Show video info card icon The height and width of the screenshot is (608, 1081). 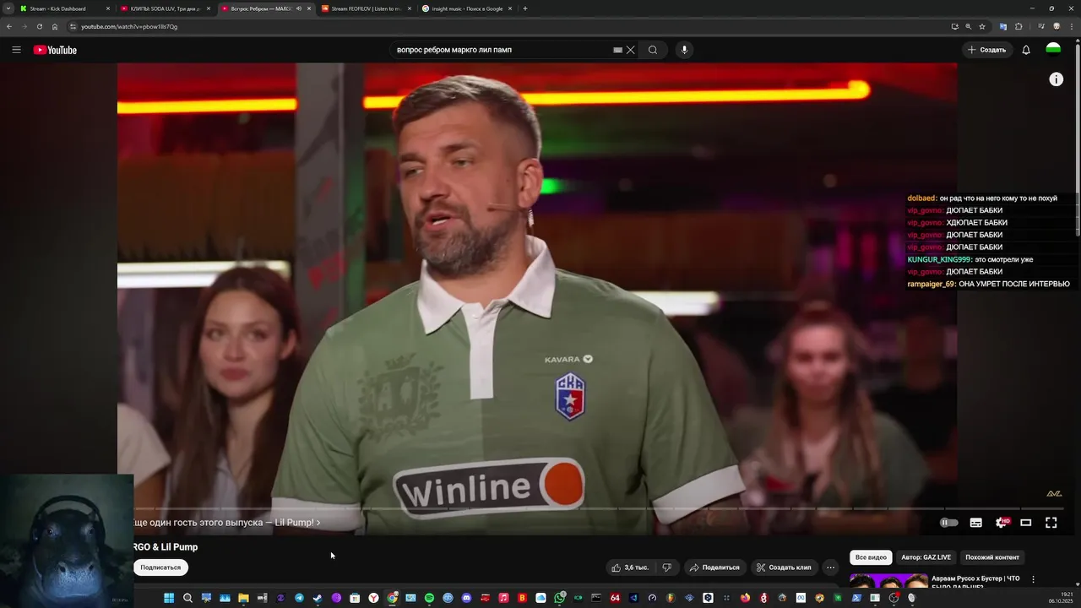tap(1057, 79)
